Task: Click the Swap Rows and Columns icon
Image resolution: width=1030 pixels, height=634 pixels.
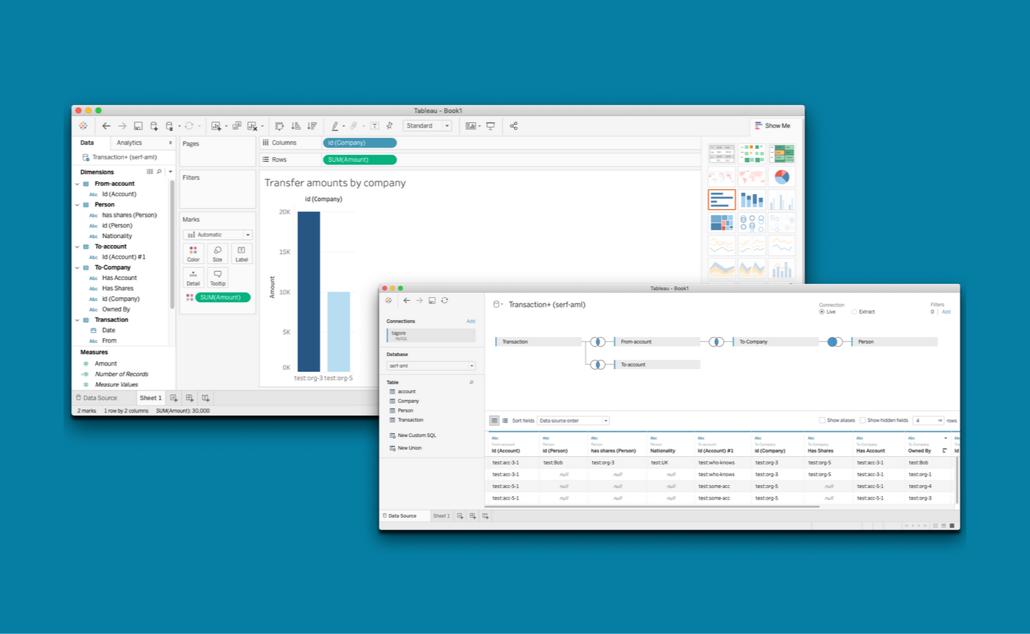Action: 279,126
